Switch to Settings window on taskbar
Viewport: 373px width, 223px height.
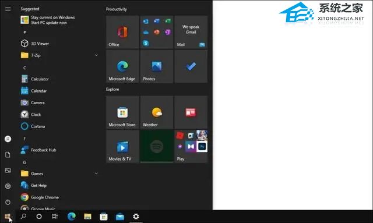[136, 217]
